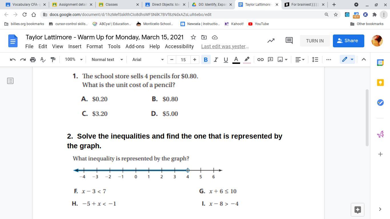Print the document using printer icon

(33, 60)
